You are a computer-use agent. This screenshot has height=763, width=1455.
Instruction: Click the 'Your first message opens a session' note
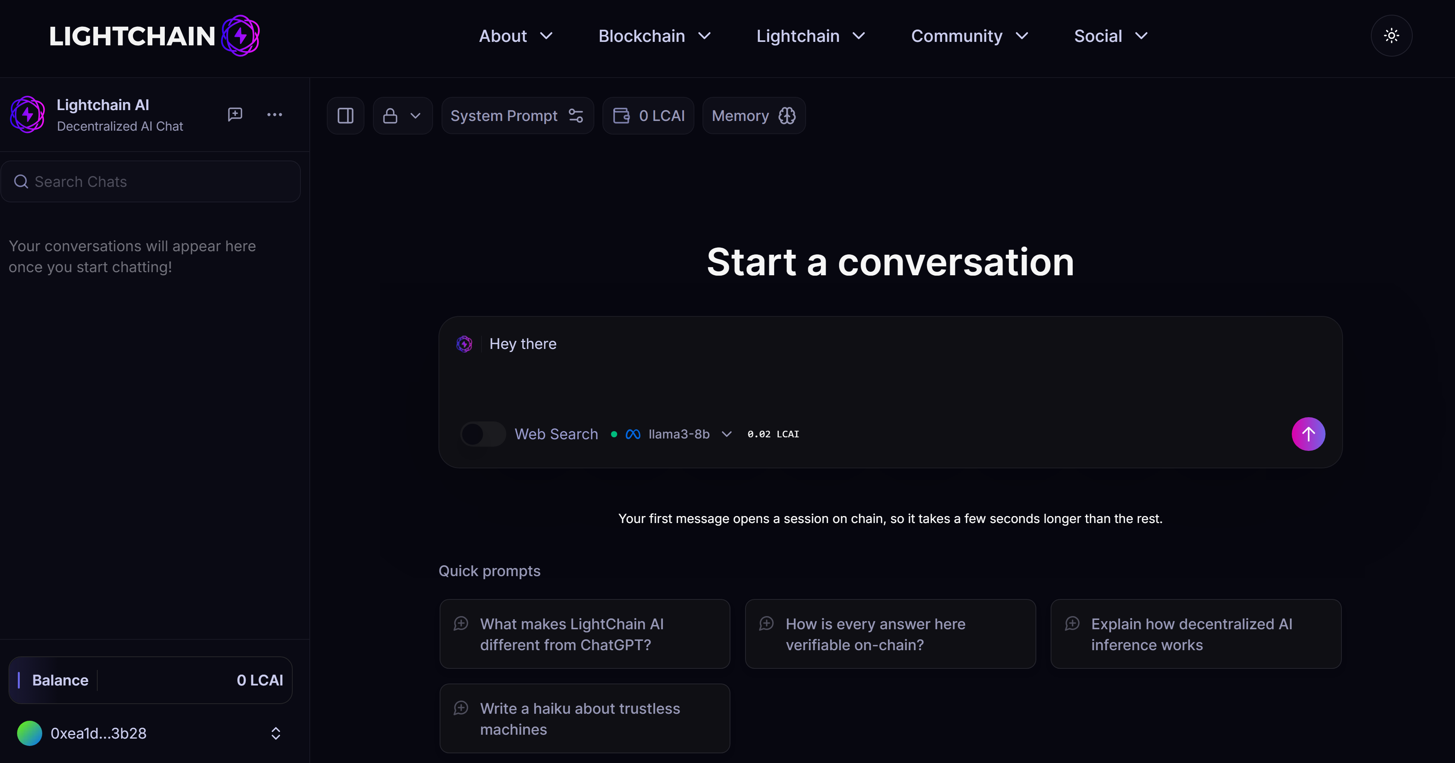[890, 518]
